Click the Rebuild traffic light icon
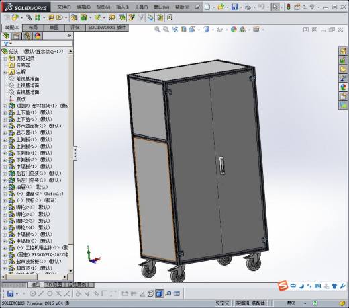This screenshot has height=308, width=349. pos(289,7)
